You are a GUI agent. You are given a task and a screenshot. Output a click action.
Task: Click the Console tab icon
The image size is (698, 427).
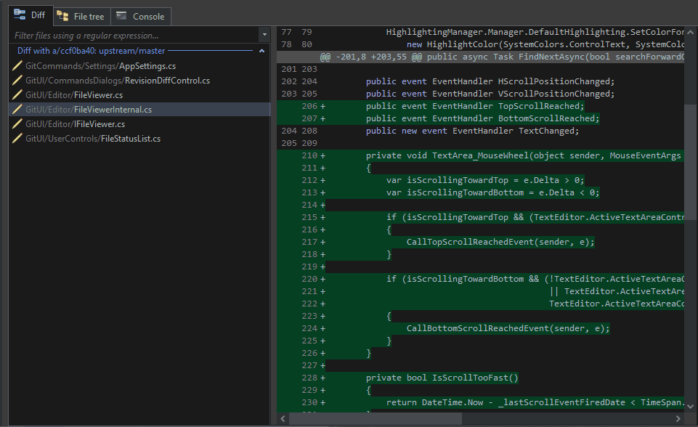[x=121, y=16]
